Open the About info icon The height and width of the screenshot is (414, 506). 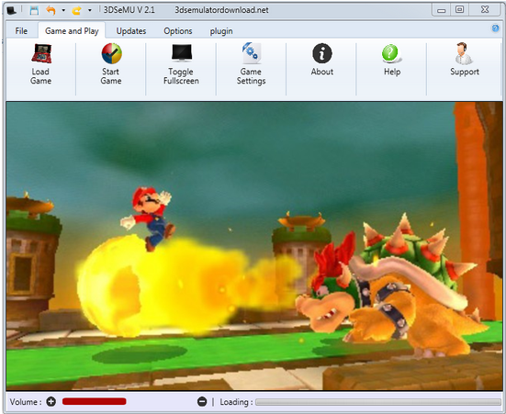(322, 53)
